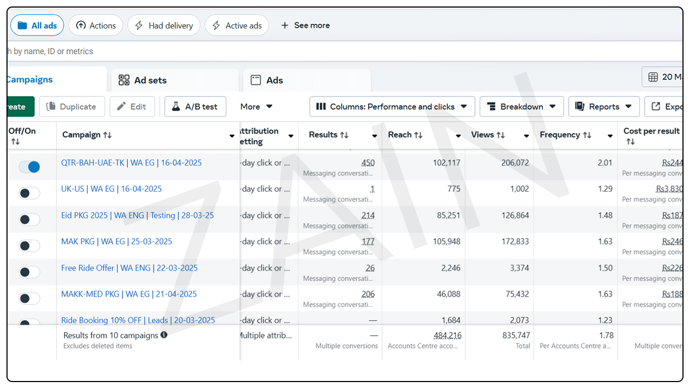Open the Reports dropdown
Screen dimensions: 690x388
604,107
